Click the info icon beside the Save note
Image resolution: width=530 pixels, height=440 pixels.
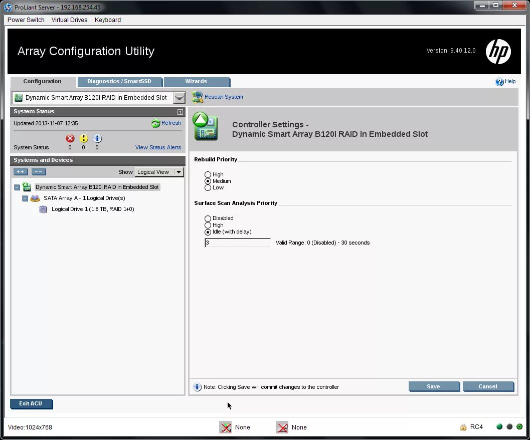[x=197, y=387]
